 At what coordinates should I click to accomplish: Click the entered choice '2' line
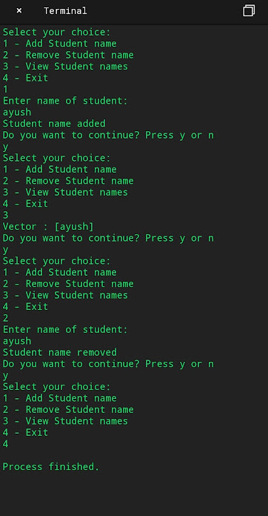tap(5, 318)
